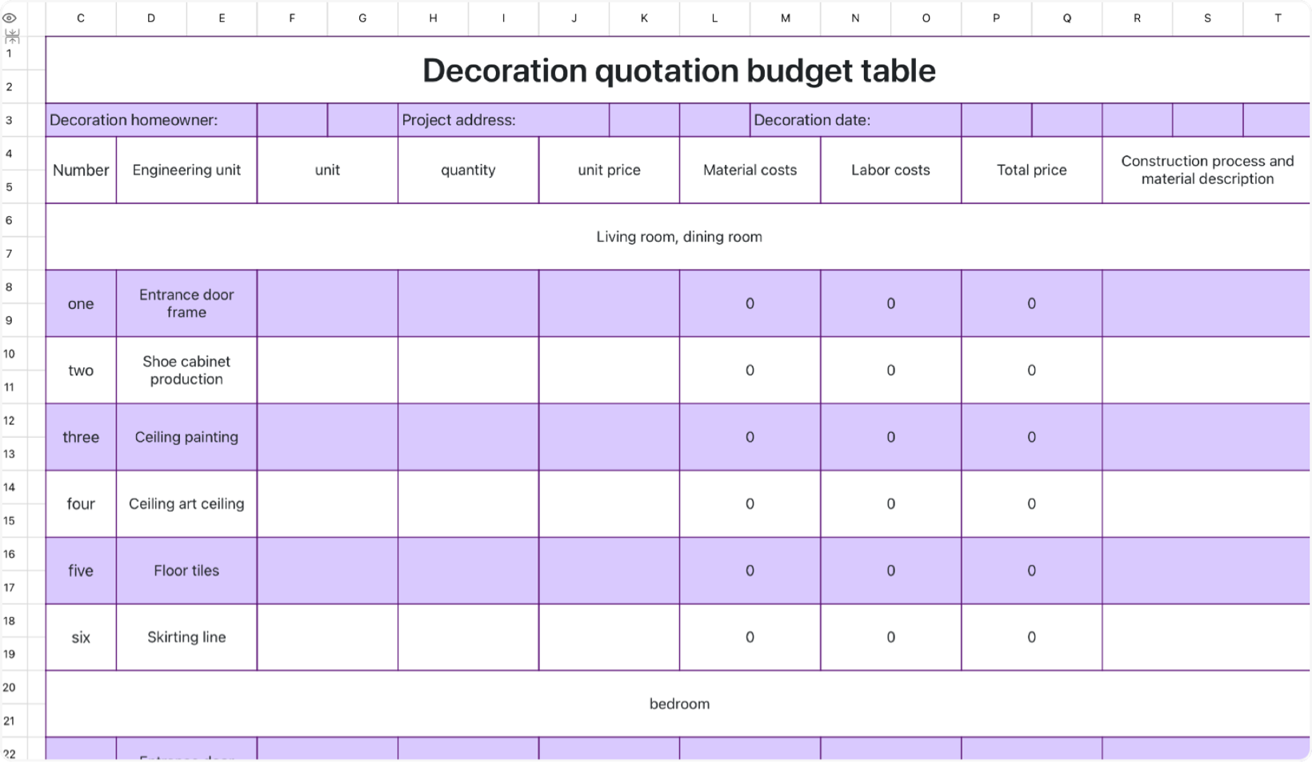Click the 'Ceiling painting' cell
Image resolution: width=1312 pixels, height=762 pixels.
(x=186, y=437)
